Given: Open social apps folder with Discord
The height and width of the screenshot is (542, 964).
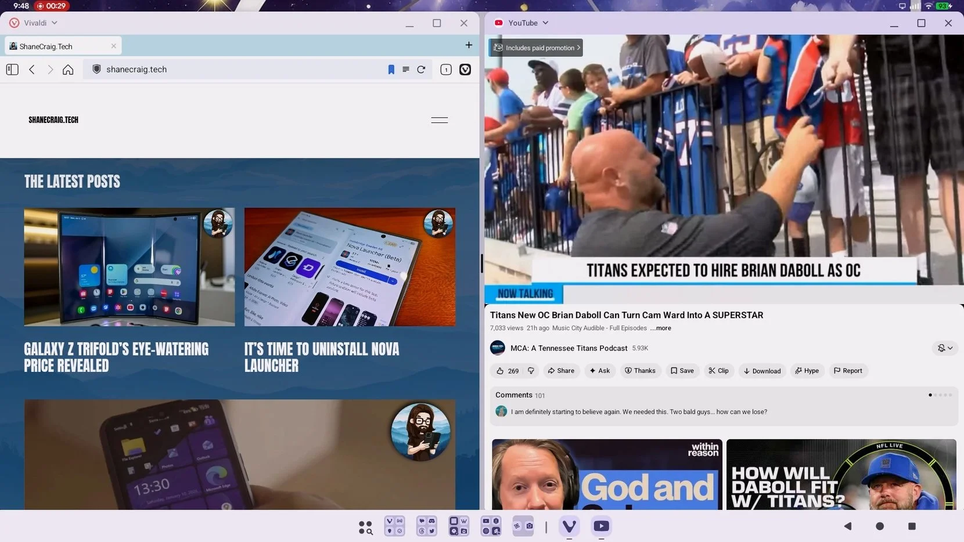Looking at the screenshot, I should tap(427, 527).
